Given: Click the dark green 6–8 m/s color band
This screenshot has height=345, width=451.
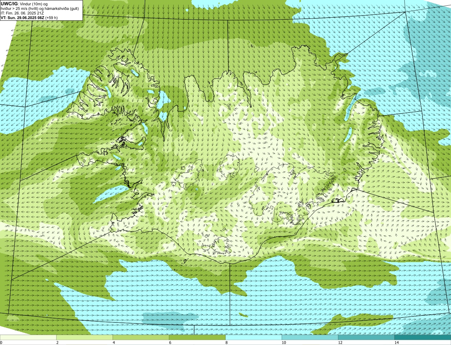Looking at the screenshot, I should click(197, 337).
